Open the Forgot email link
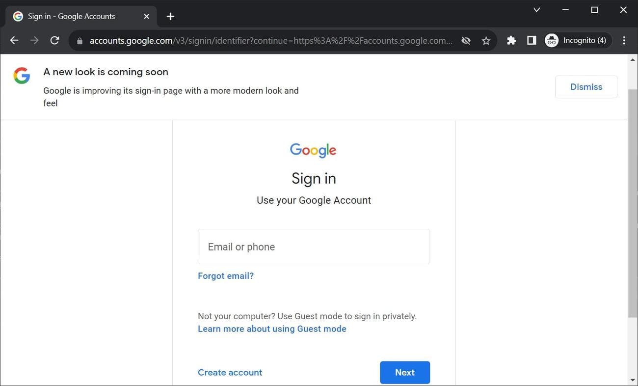638x386 pixels. click(225, 276)
